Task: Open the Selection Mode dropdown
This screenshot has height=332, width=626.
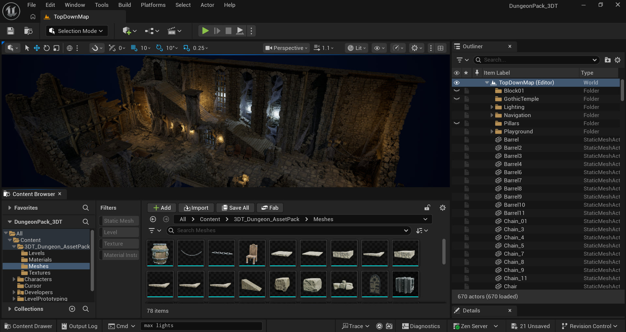Action: click(77, 31)
